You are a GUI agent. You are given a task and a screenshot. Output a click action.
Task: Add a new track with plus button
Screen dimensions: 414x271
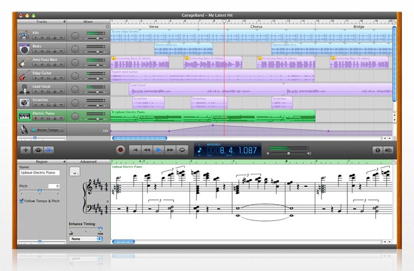(x=25, y=150)
